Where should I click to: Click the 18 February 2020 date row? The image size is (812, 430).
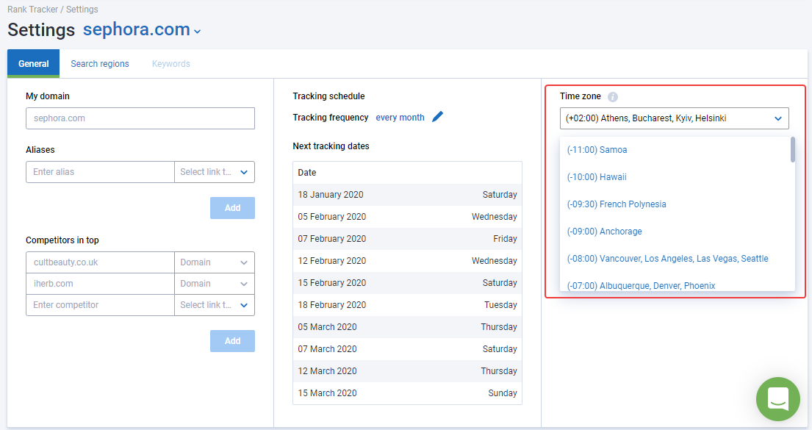pyautogui.click(x=407, y=304)
